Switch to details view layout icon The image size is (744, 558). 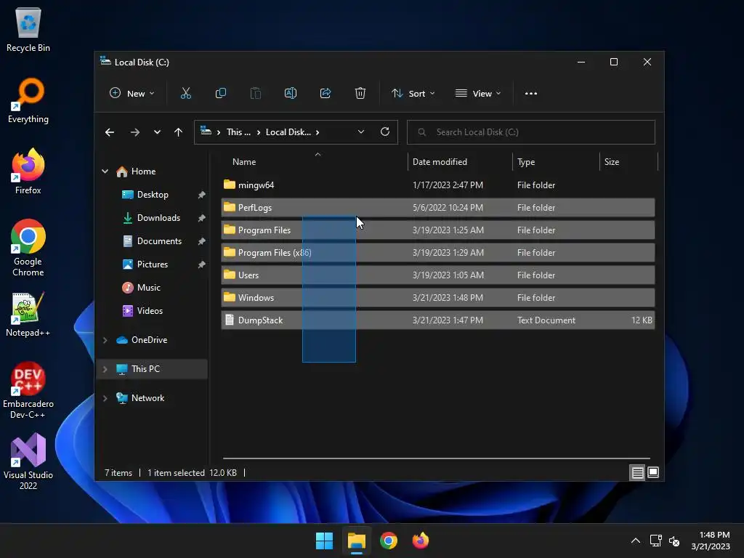[637, 472]
